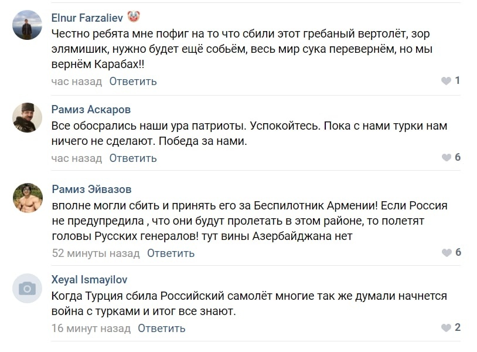Open the Рамиз Аскаров profile name link
The image size is (477, 352).
[91, 109]
